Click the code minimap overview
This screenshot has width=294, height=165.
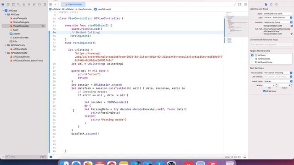[x=236, y=28]
